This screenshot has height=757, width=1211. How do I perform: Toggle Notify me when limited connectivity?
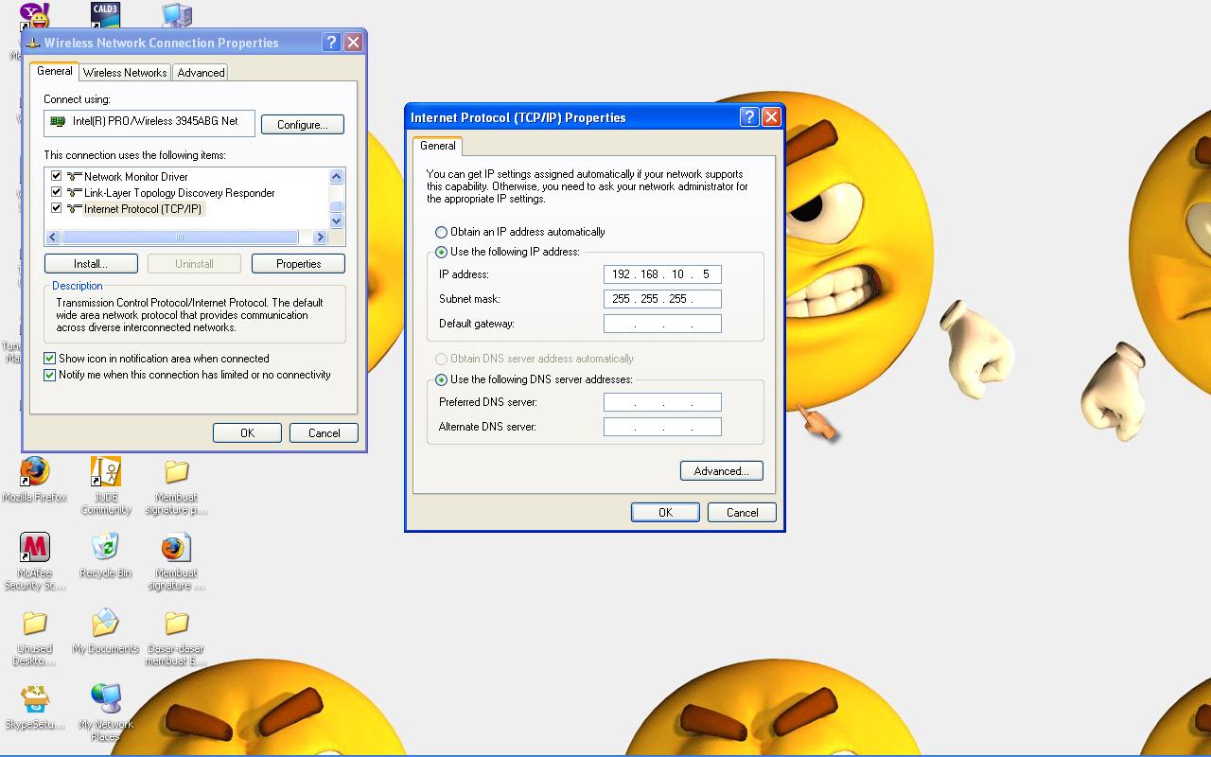[x=50, y=375]
